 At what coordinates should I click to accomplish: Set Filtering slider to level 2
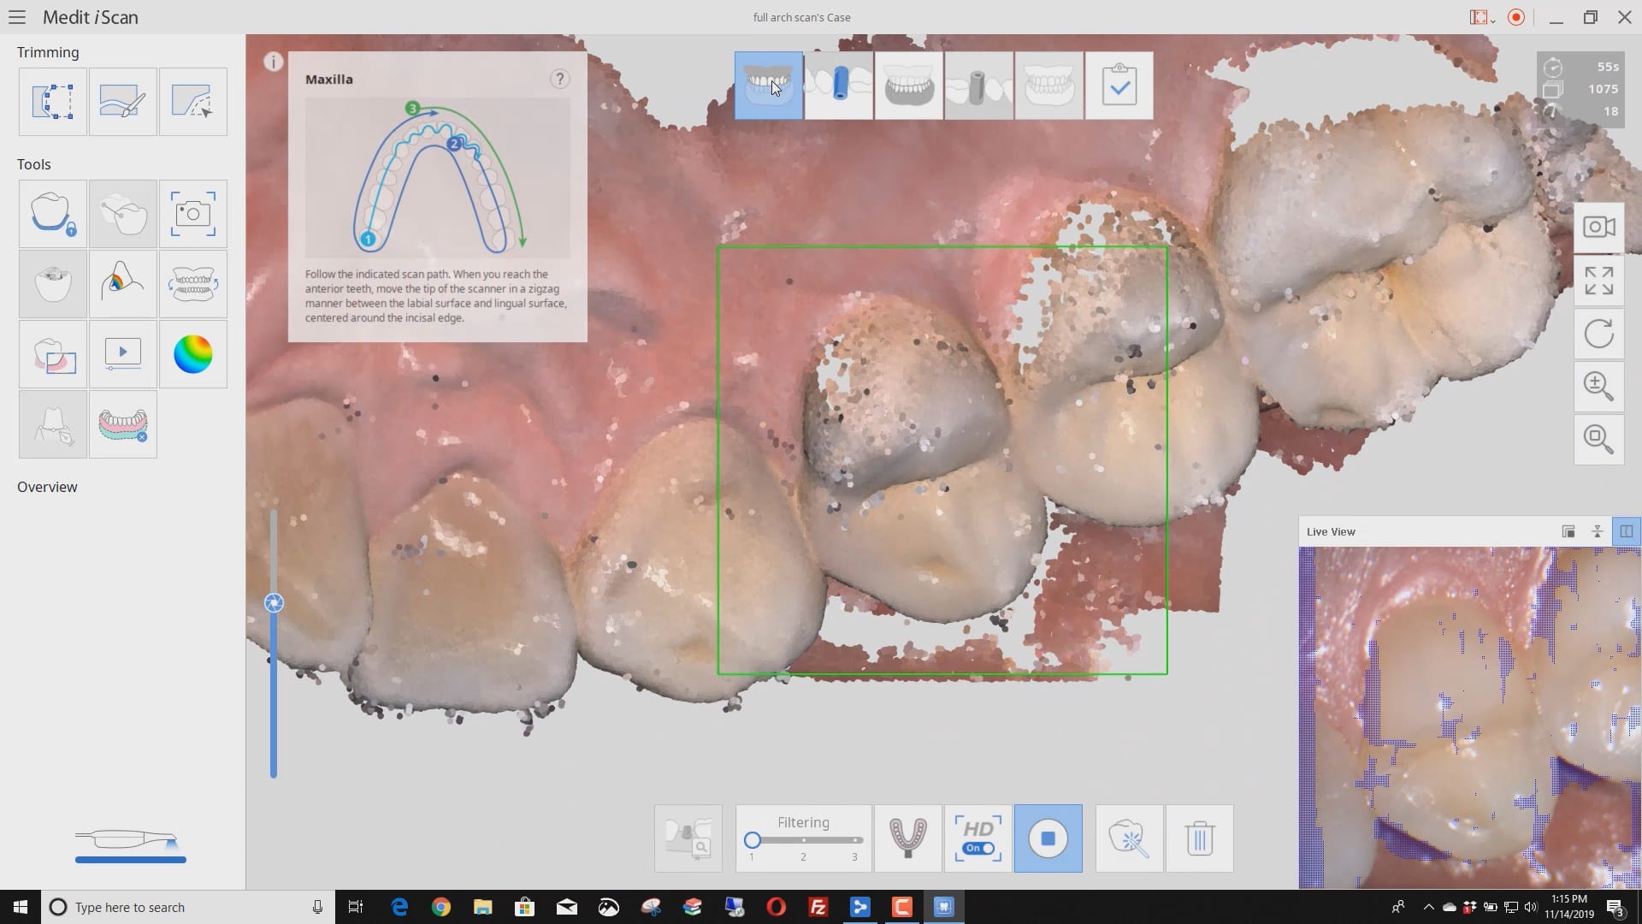pyautogui.click(x=803, y=841)
